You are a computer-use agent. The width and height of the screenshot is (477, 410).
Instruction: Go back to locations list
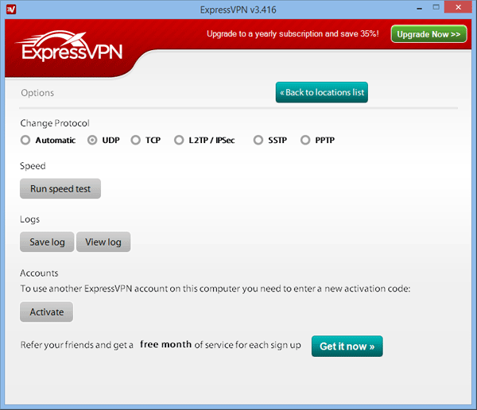tap(321, 92)
